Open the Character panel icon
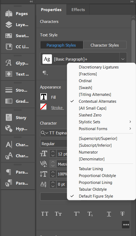 tap(9, 145)
